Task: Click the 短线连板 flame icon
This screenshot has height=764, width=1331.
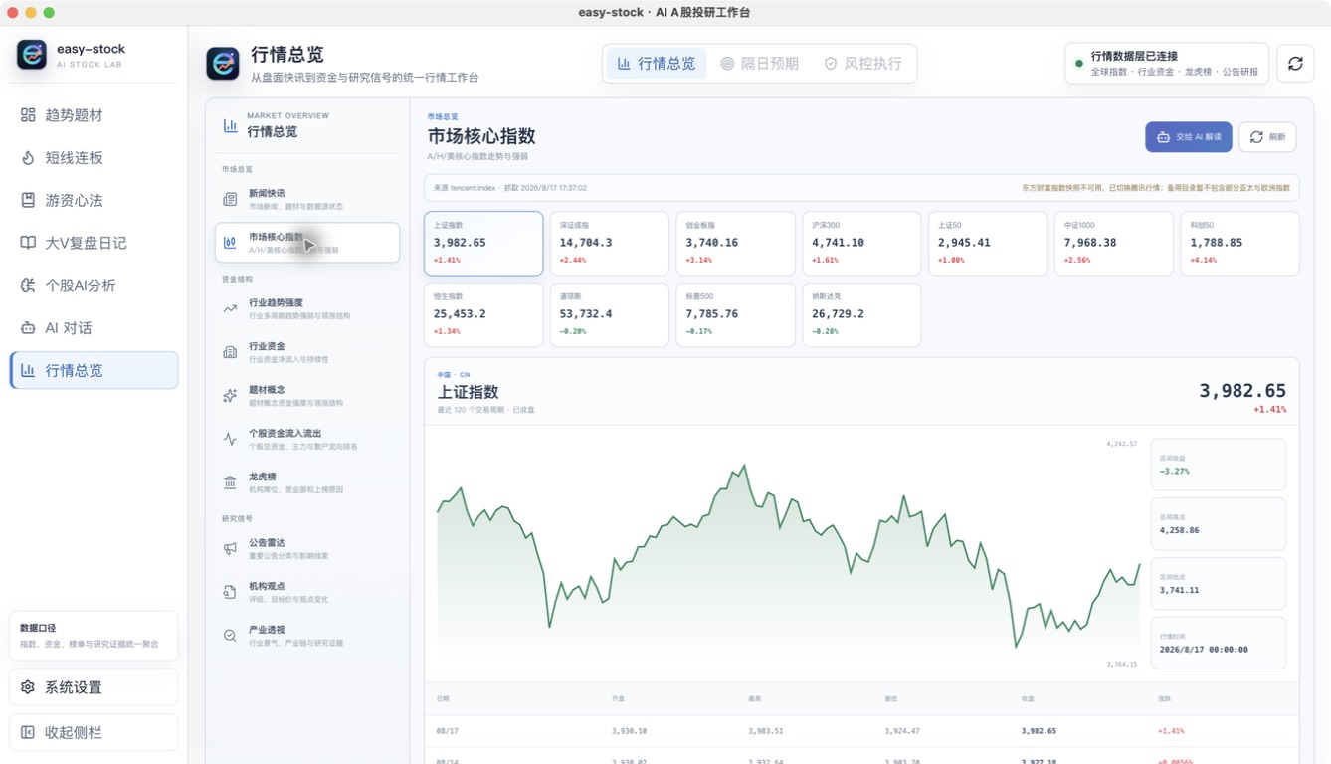Action: tap(28, 158)
